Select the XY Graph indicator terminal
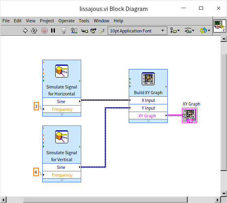This screenshot has width=227, height=203. pos(190,115)
